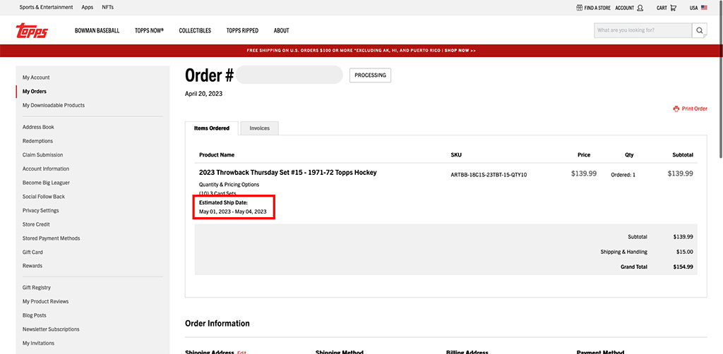Click the SKU value ARTBB-18C1S-23TBT-15-QTY10
This screenshot has width=723, height=354.
coord(489,175)
